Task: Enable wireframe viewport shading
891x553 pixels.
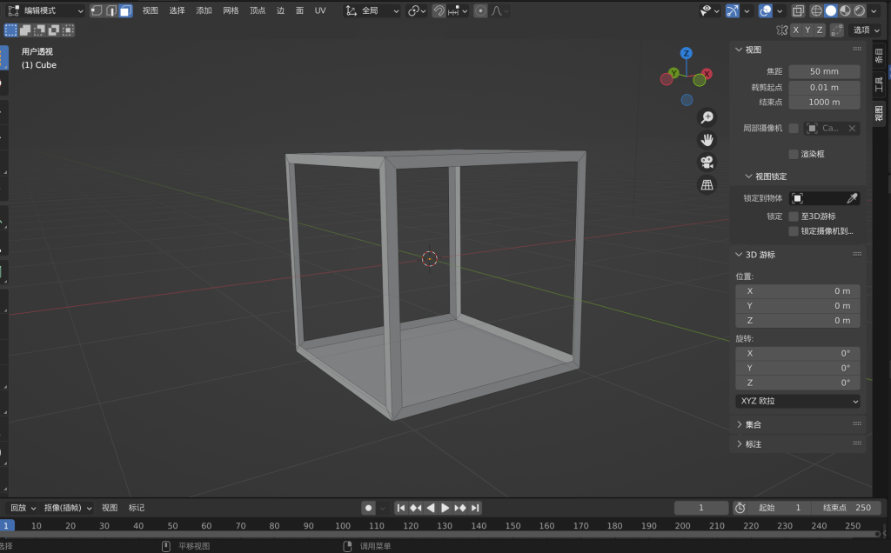Action: (816, 10)
